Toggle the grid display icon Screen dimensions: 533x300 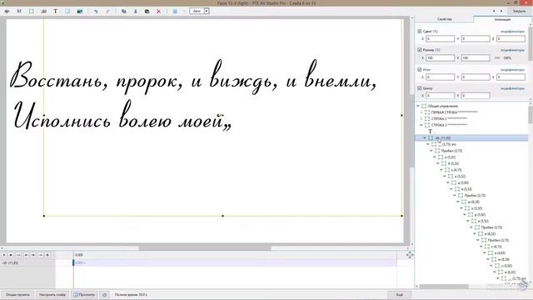(175, 11)
